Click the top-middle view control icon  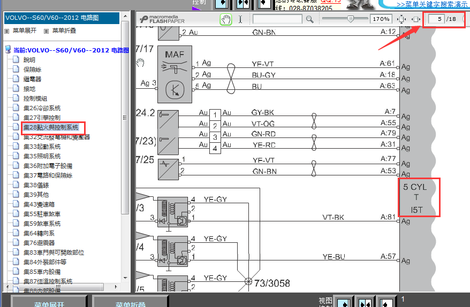(243, 4)
